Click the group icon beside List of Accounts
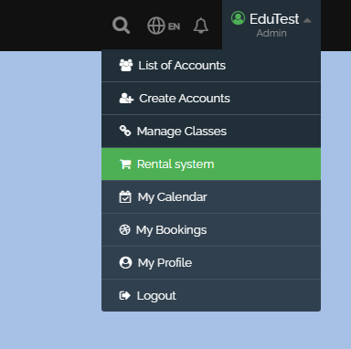Image resolution: width=351 pixels, height=349 pixels. pyautogui.click(x=126, y=65)
